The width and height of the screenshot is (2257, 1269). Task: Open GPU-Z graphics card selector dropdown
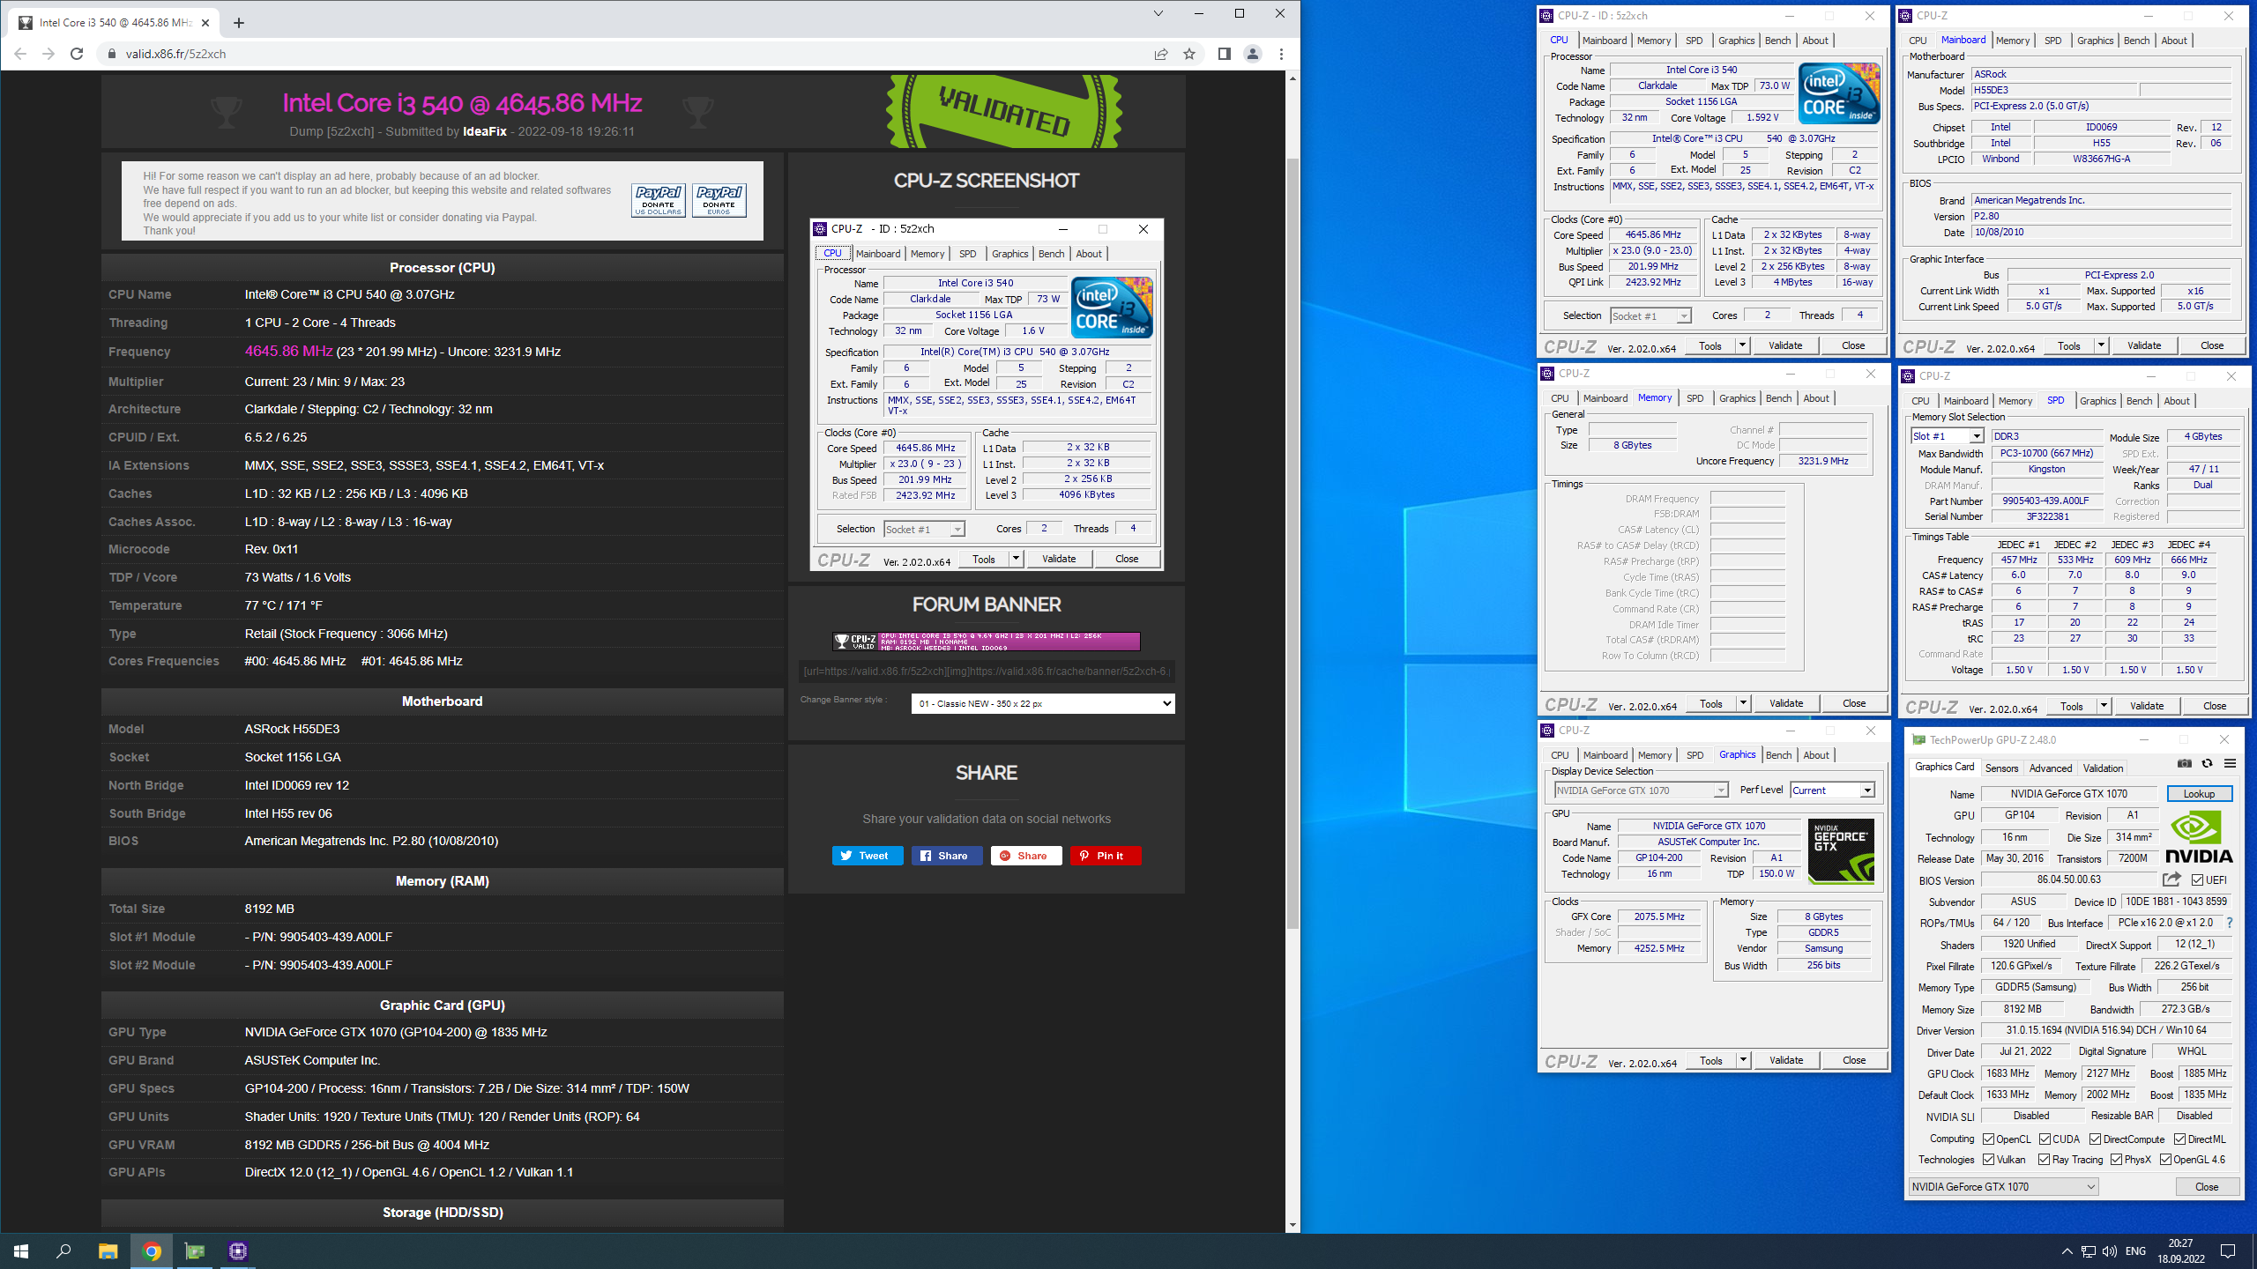(x=2004, y=1186)
